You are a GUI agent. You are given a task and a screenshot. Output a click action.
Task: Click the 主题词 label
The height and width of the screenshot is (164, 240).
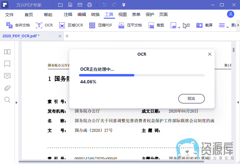tap(151, 131)
